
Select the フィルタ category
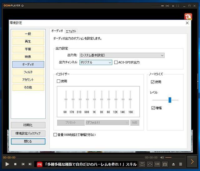tap(28, 72)
